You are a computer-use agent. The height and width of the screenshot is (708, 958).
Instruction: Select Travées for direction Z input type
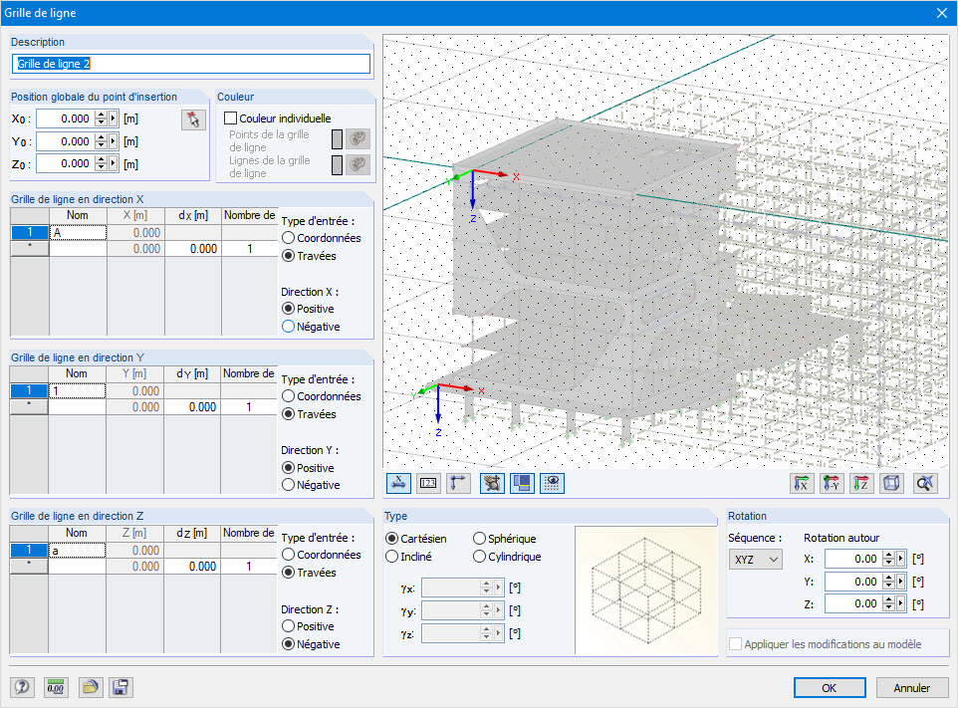pyautogui.click(x=289, y=573)
